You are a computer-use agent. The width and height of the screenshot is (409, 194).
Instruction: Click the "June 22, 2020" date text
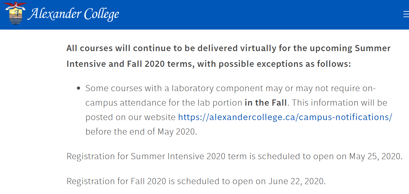296,181
